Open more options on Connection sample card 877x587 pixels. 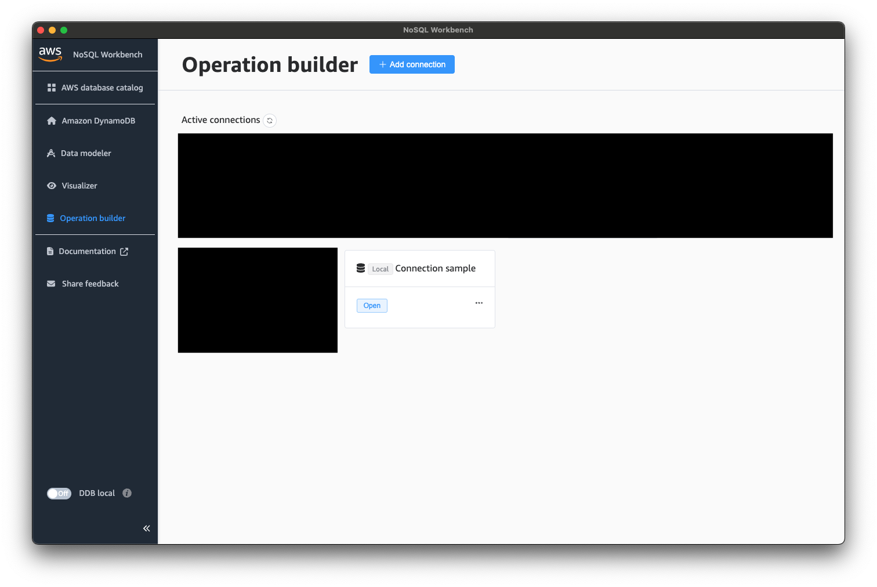[479, 303]
